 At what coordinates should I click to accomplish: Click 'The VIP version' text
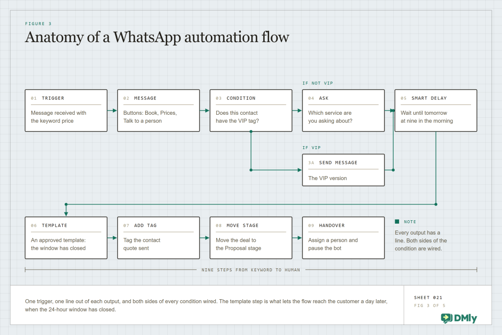(x=327, y=179)
